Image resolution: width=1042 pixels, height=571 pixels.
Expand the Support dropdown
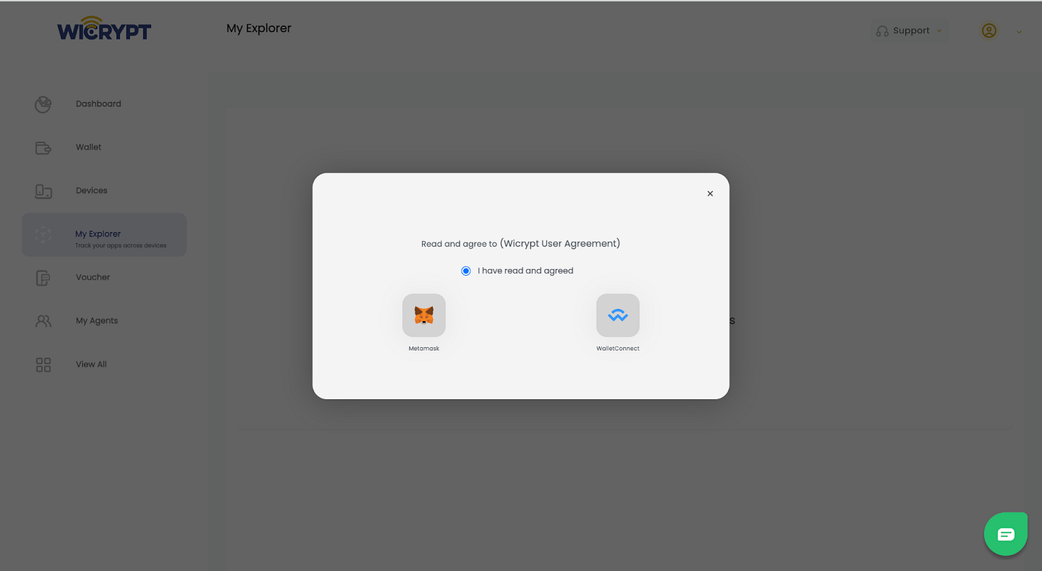click(910, 30)
